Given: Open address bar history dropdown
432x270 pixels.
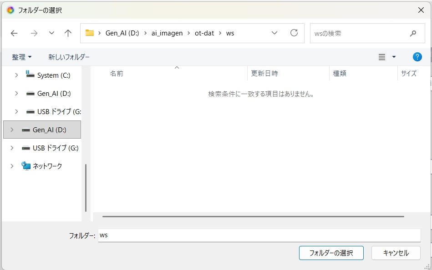Looking at the screenshot, I should [x=274, y=33].
